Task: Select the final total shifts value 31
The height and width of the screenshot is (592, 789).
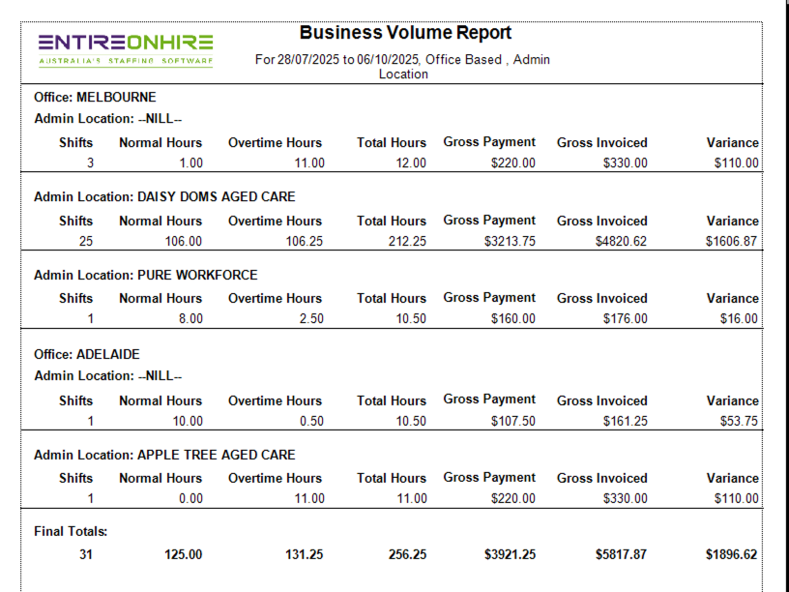Action: (86, 555)
